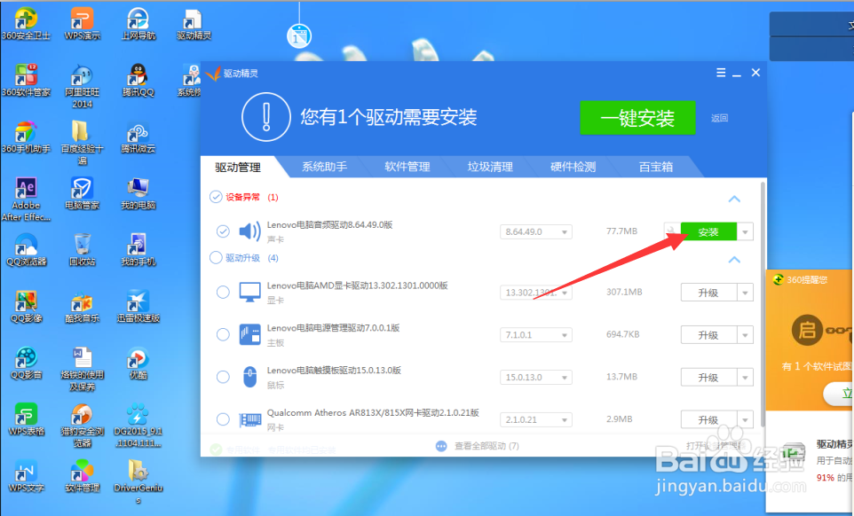Image resolution: width=854 pixels, height=516 pixels.
Task: Open the 驱动精灵 desktop shortcut
Action: [194, 24]
